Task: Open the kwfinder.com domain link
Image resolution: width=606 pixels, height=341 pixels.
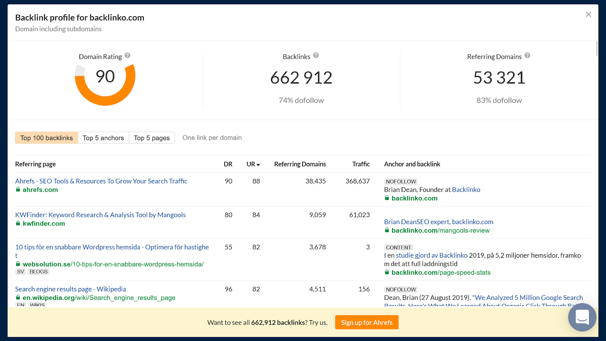Action: click(44, 224)
